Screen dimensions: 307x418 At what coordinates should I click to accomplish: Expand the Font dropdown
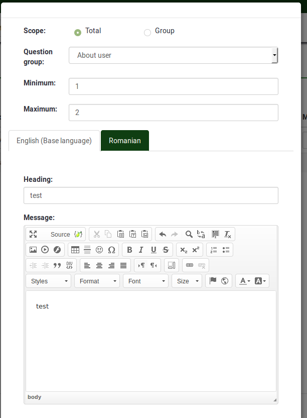pyautogui.click(x=145, y=281)
